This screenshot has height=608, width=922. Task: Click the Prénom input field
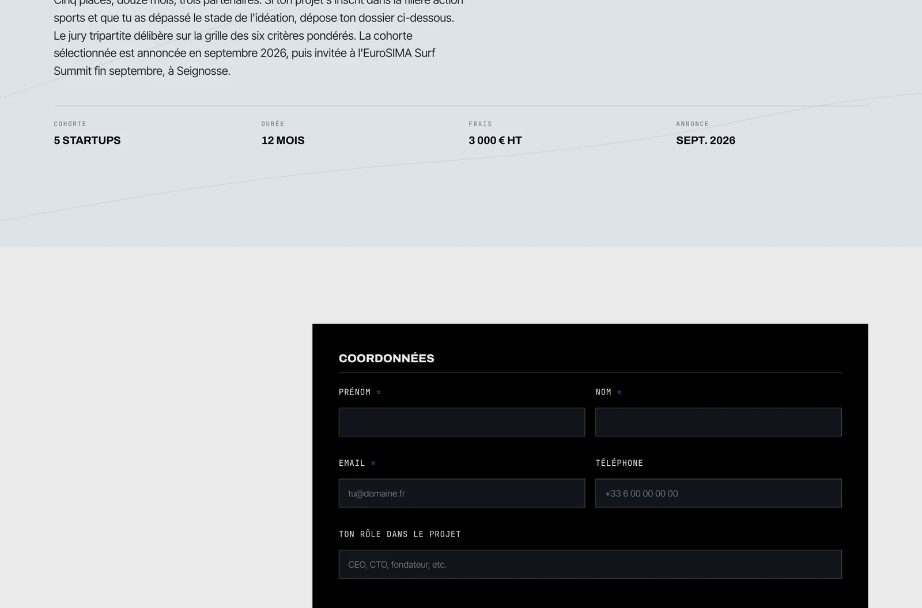[462, 422]
